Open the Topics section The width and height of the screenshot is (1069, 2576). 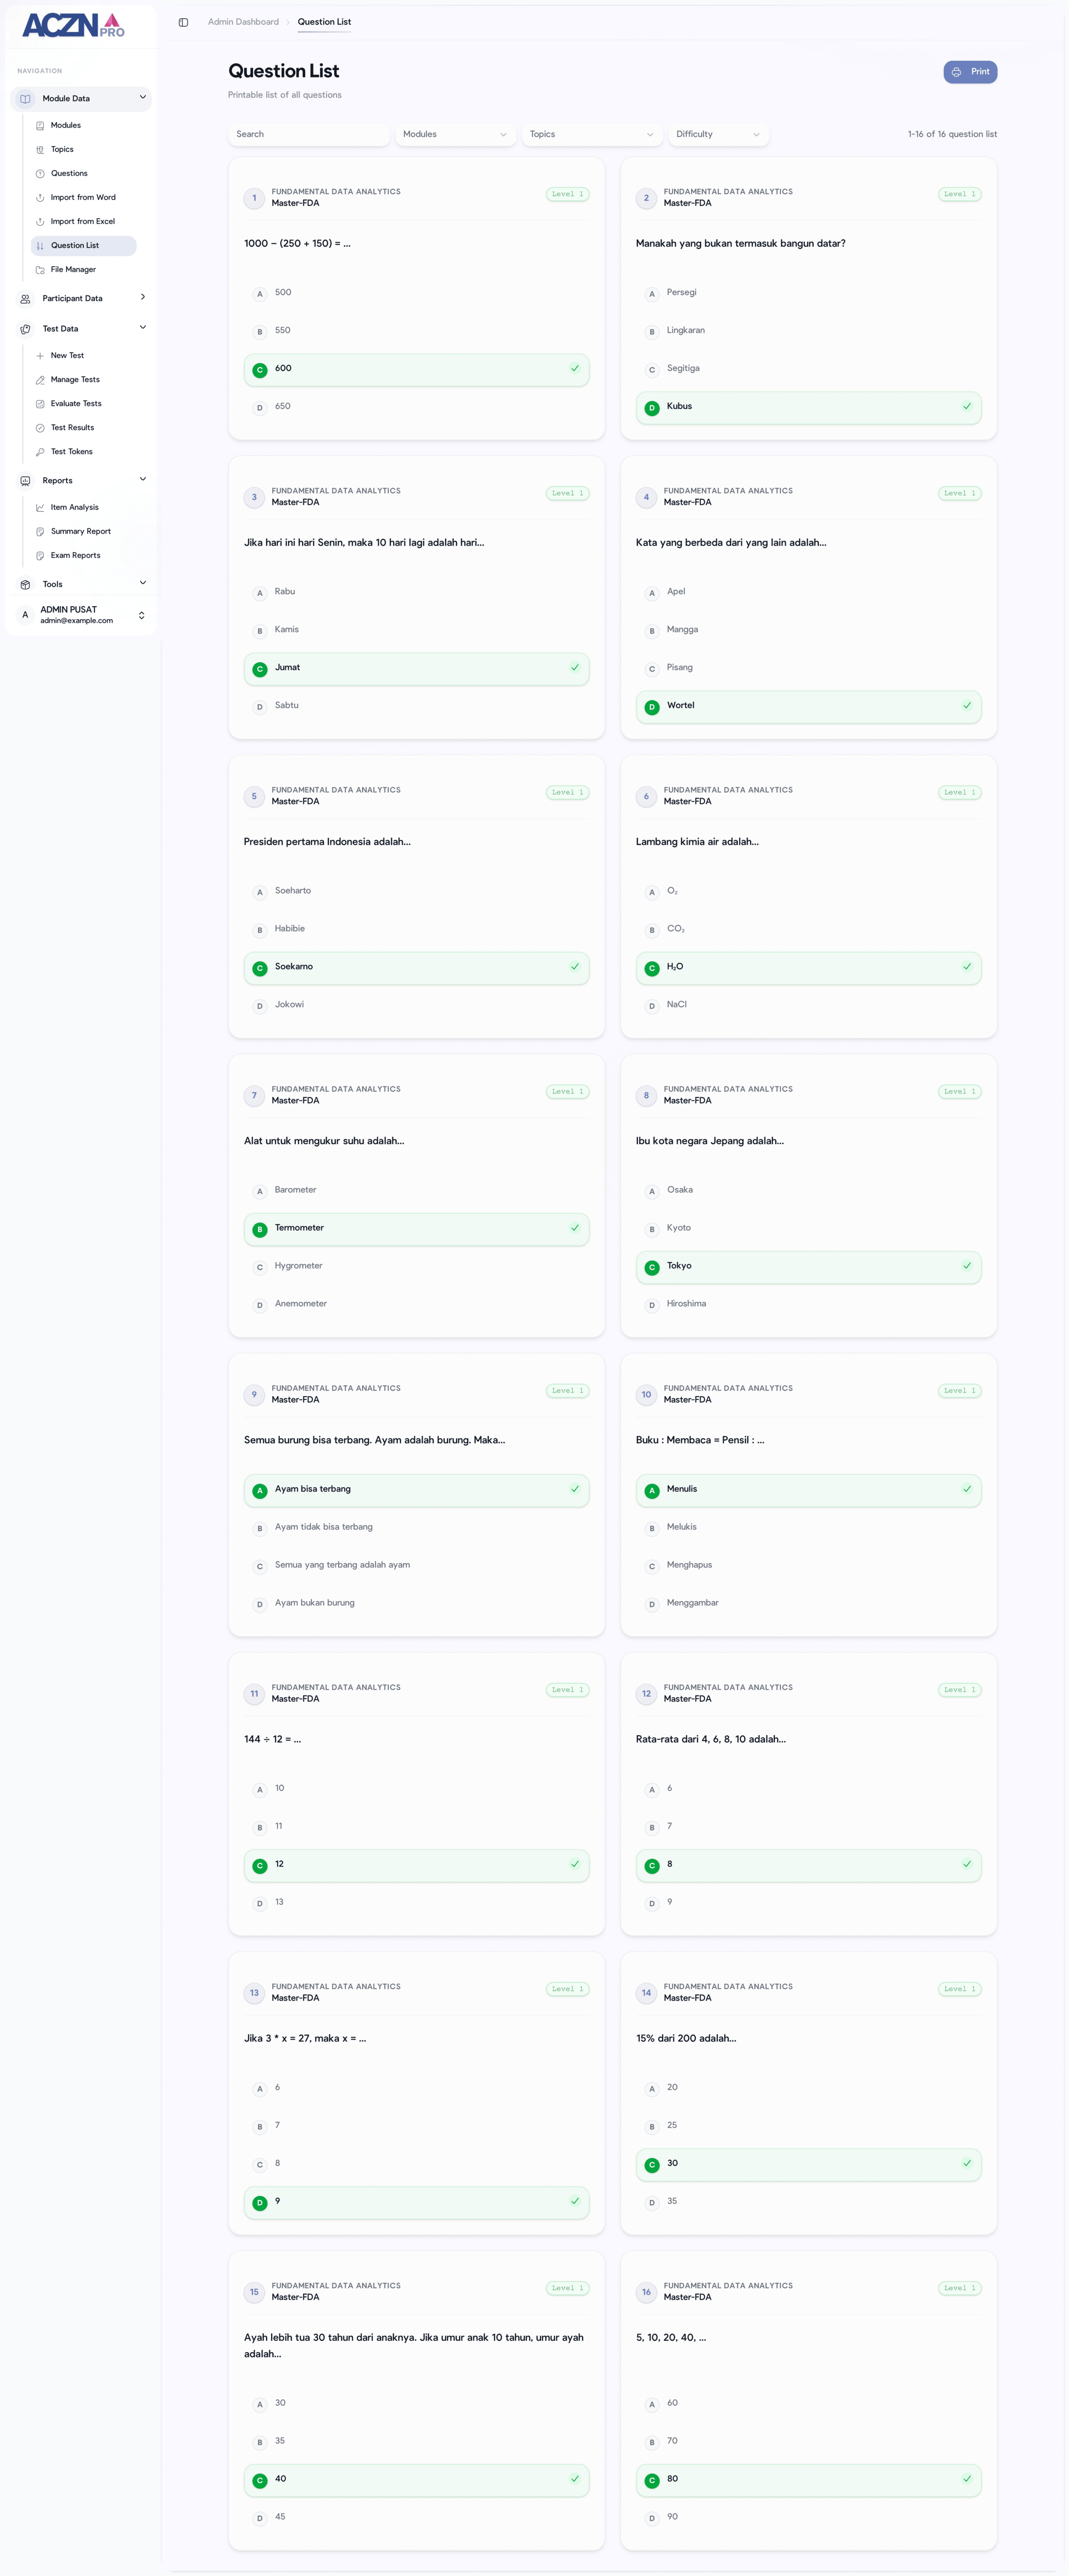coord(62,149)
